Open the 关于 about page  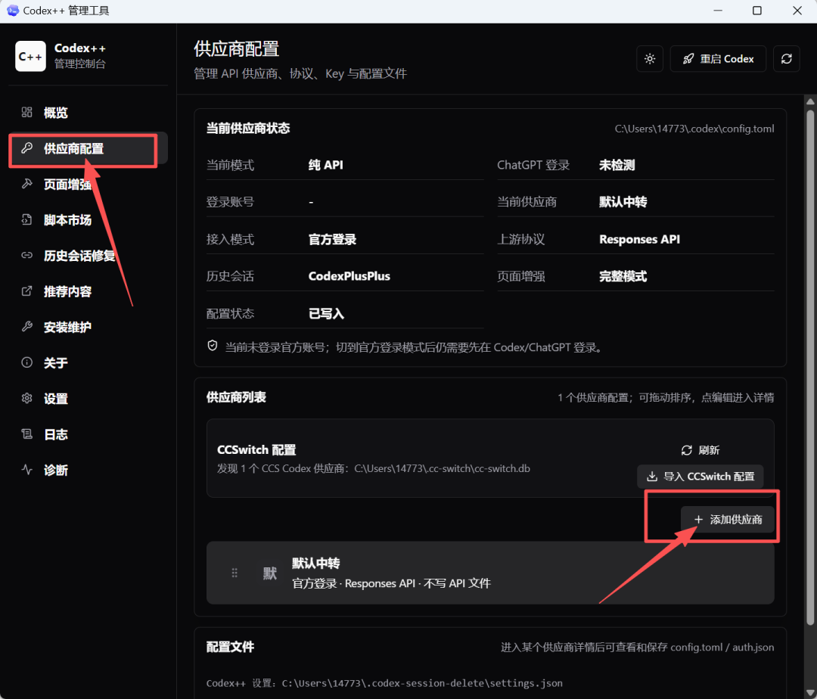[88, 362]
